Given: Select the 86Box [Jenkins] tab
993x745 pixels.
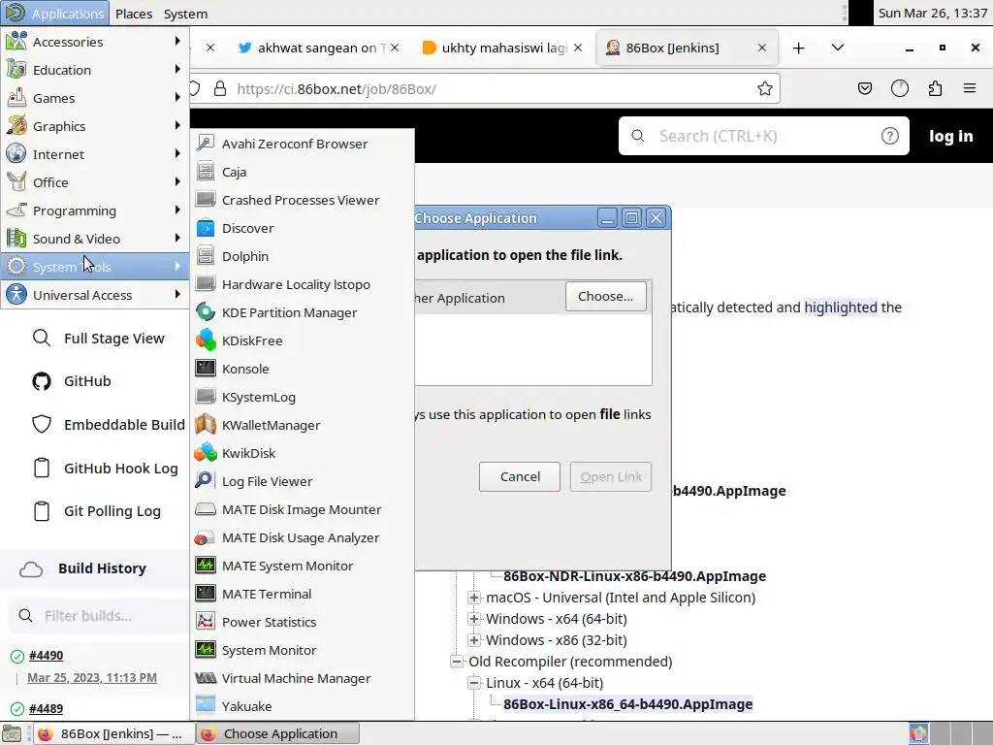Looking at the screenshot, I should click(x=687, y=49).
